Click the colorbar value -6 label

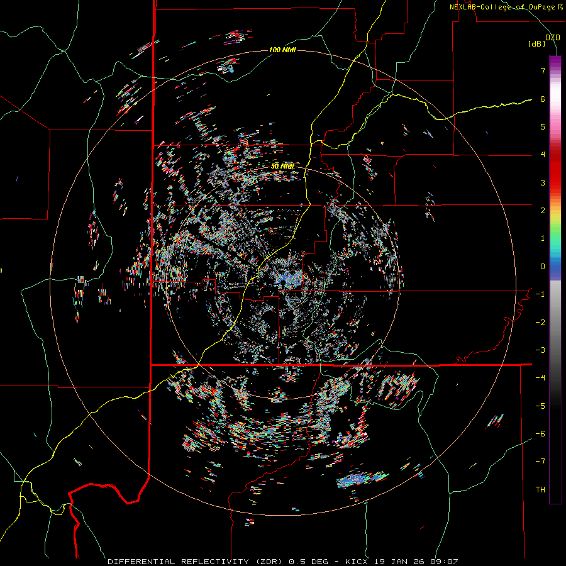coord(540,434)
